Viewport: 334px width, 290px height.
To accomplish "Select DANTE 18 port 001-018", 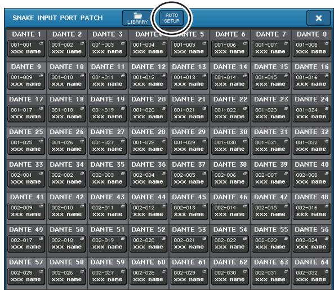I will [67, 114].
